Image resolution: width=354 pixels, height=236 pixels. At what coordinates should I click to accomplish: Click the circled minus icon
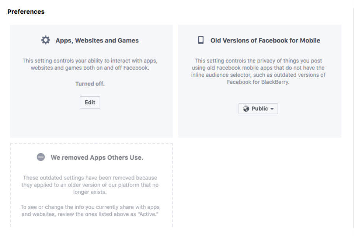click(41, 157)
